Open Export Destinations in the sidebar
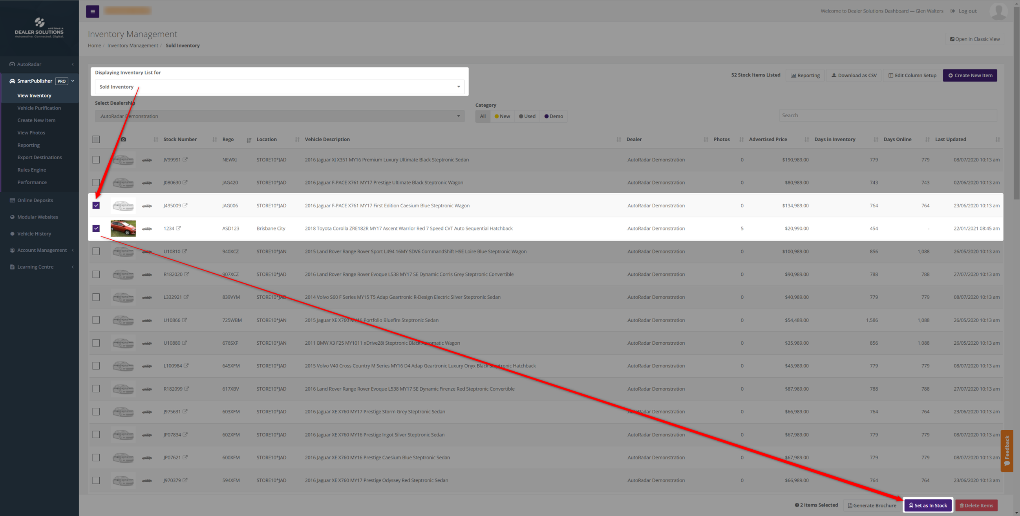The width and height of the screenshot is (1020, 516). click(x=40, y=157)
